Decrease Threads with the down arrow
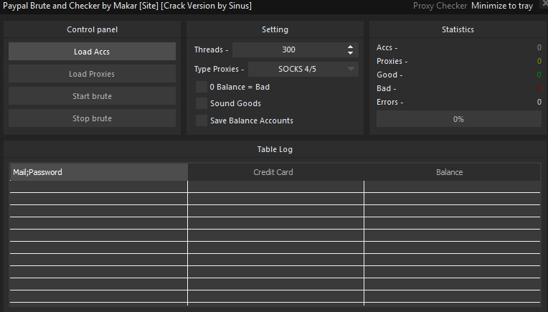Image resolution: width=548 pixels, height=312 pixels. 350,53
